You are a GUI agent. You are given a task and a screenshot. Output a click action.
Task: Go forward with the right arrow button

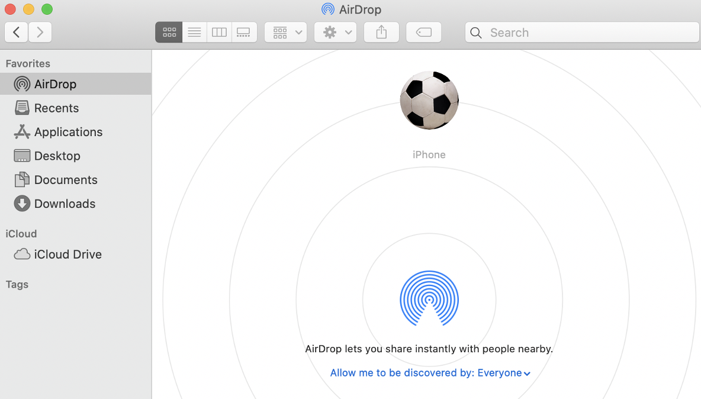40,32
